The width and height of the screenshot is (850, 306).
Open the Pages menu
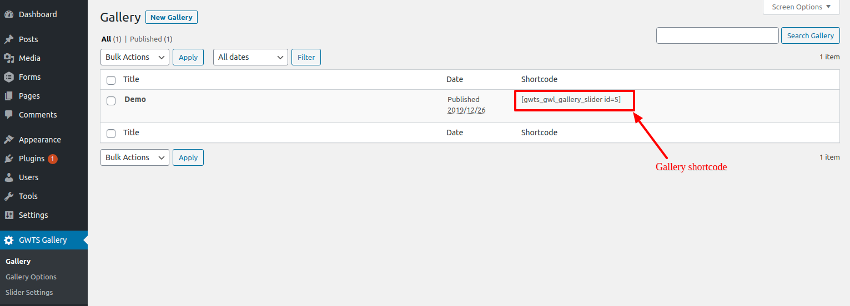point(44,96)
